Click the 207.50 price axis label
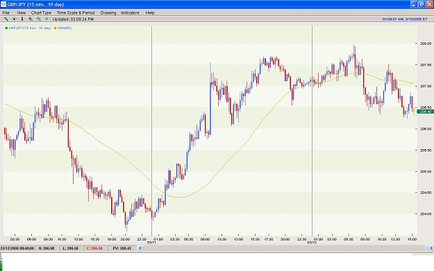Screen dimensions: 434x271 (426, 65)
